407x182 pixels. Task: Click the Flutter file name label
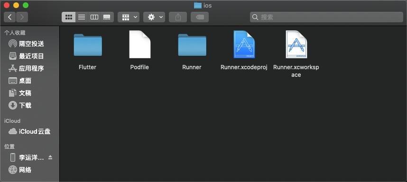click(x=87, y=67)
